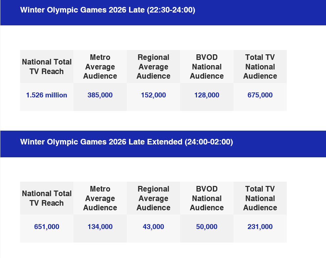Select the 1.526 million reach value
The height and width of the screenshot is (258, 326).
click(47, 95)
